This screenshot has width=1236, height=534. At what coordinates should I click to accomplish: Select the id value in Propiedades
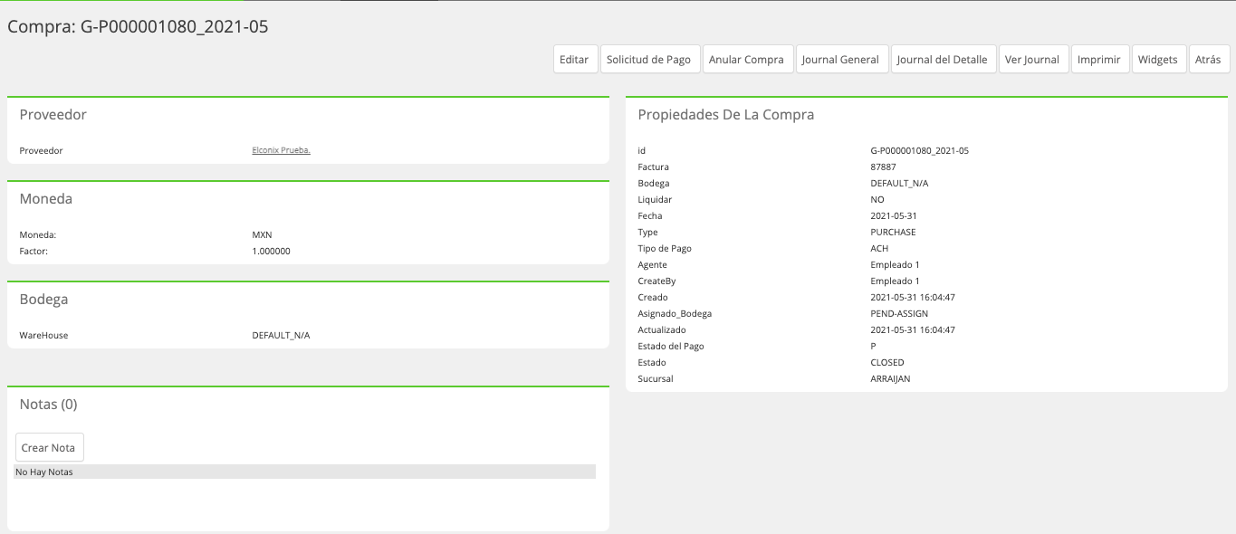(919, 150)
